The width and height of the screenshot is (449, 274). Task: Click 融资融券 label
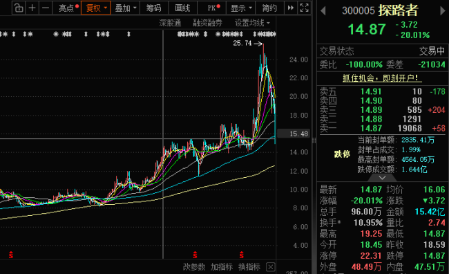click(x=207, y=23)
